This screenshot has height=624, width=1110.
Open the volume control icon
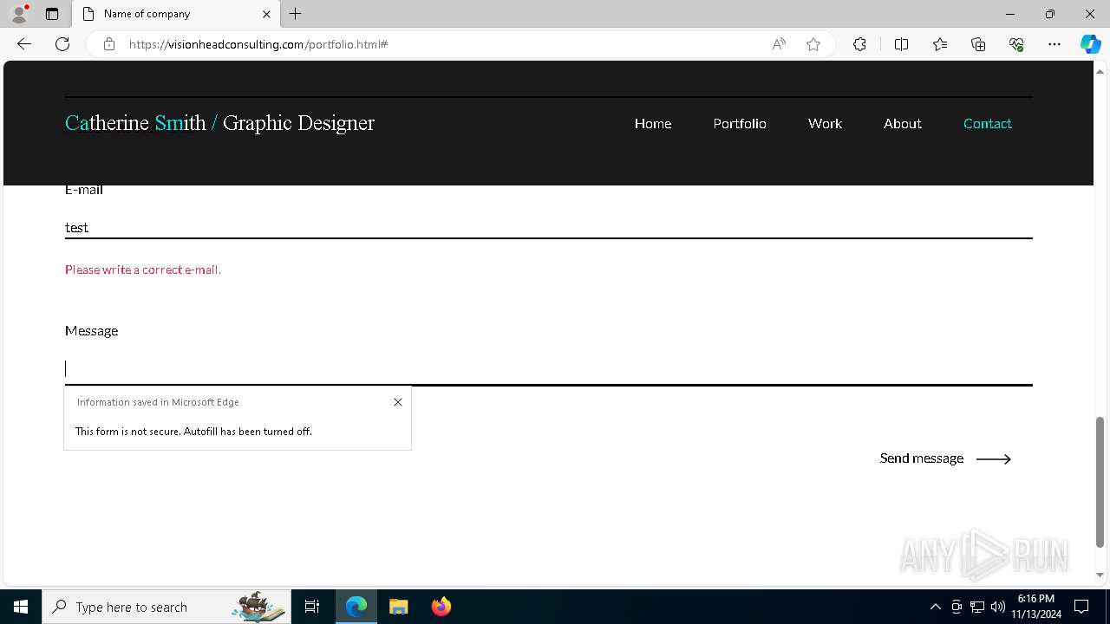point(998,607)
